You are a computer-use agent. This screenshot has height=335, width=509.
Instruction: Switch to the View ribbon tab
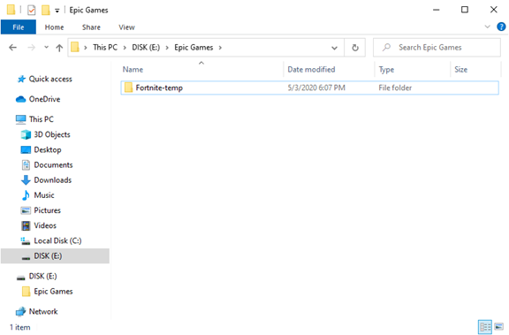[x=126, y=27]
